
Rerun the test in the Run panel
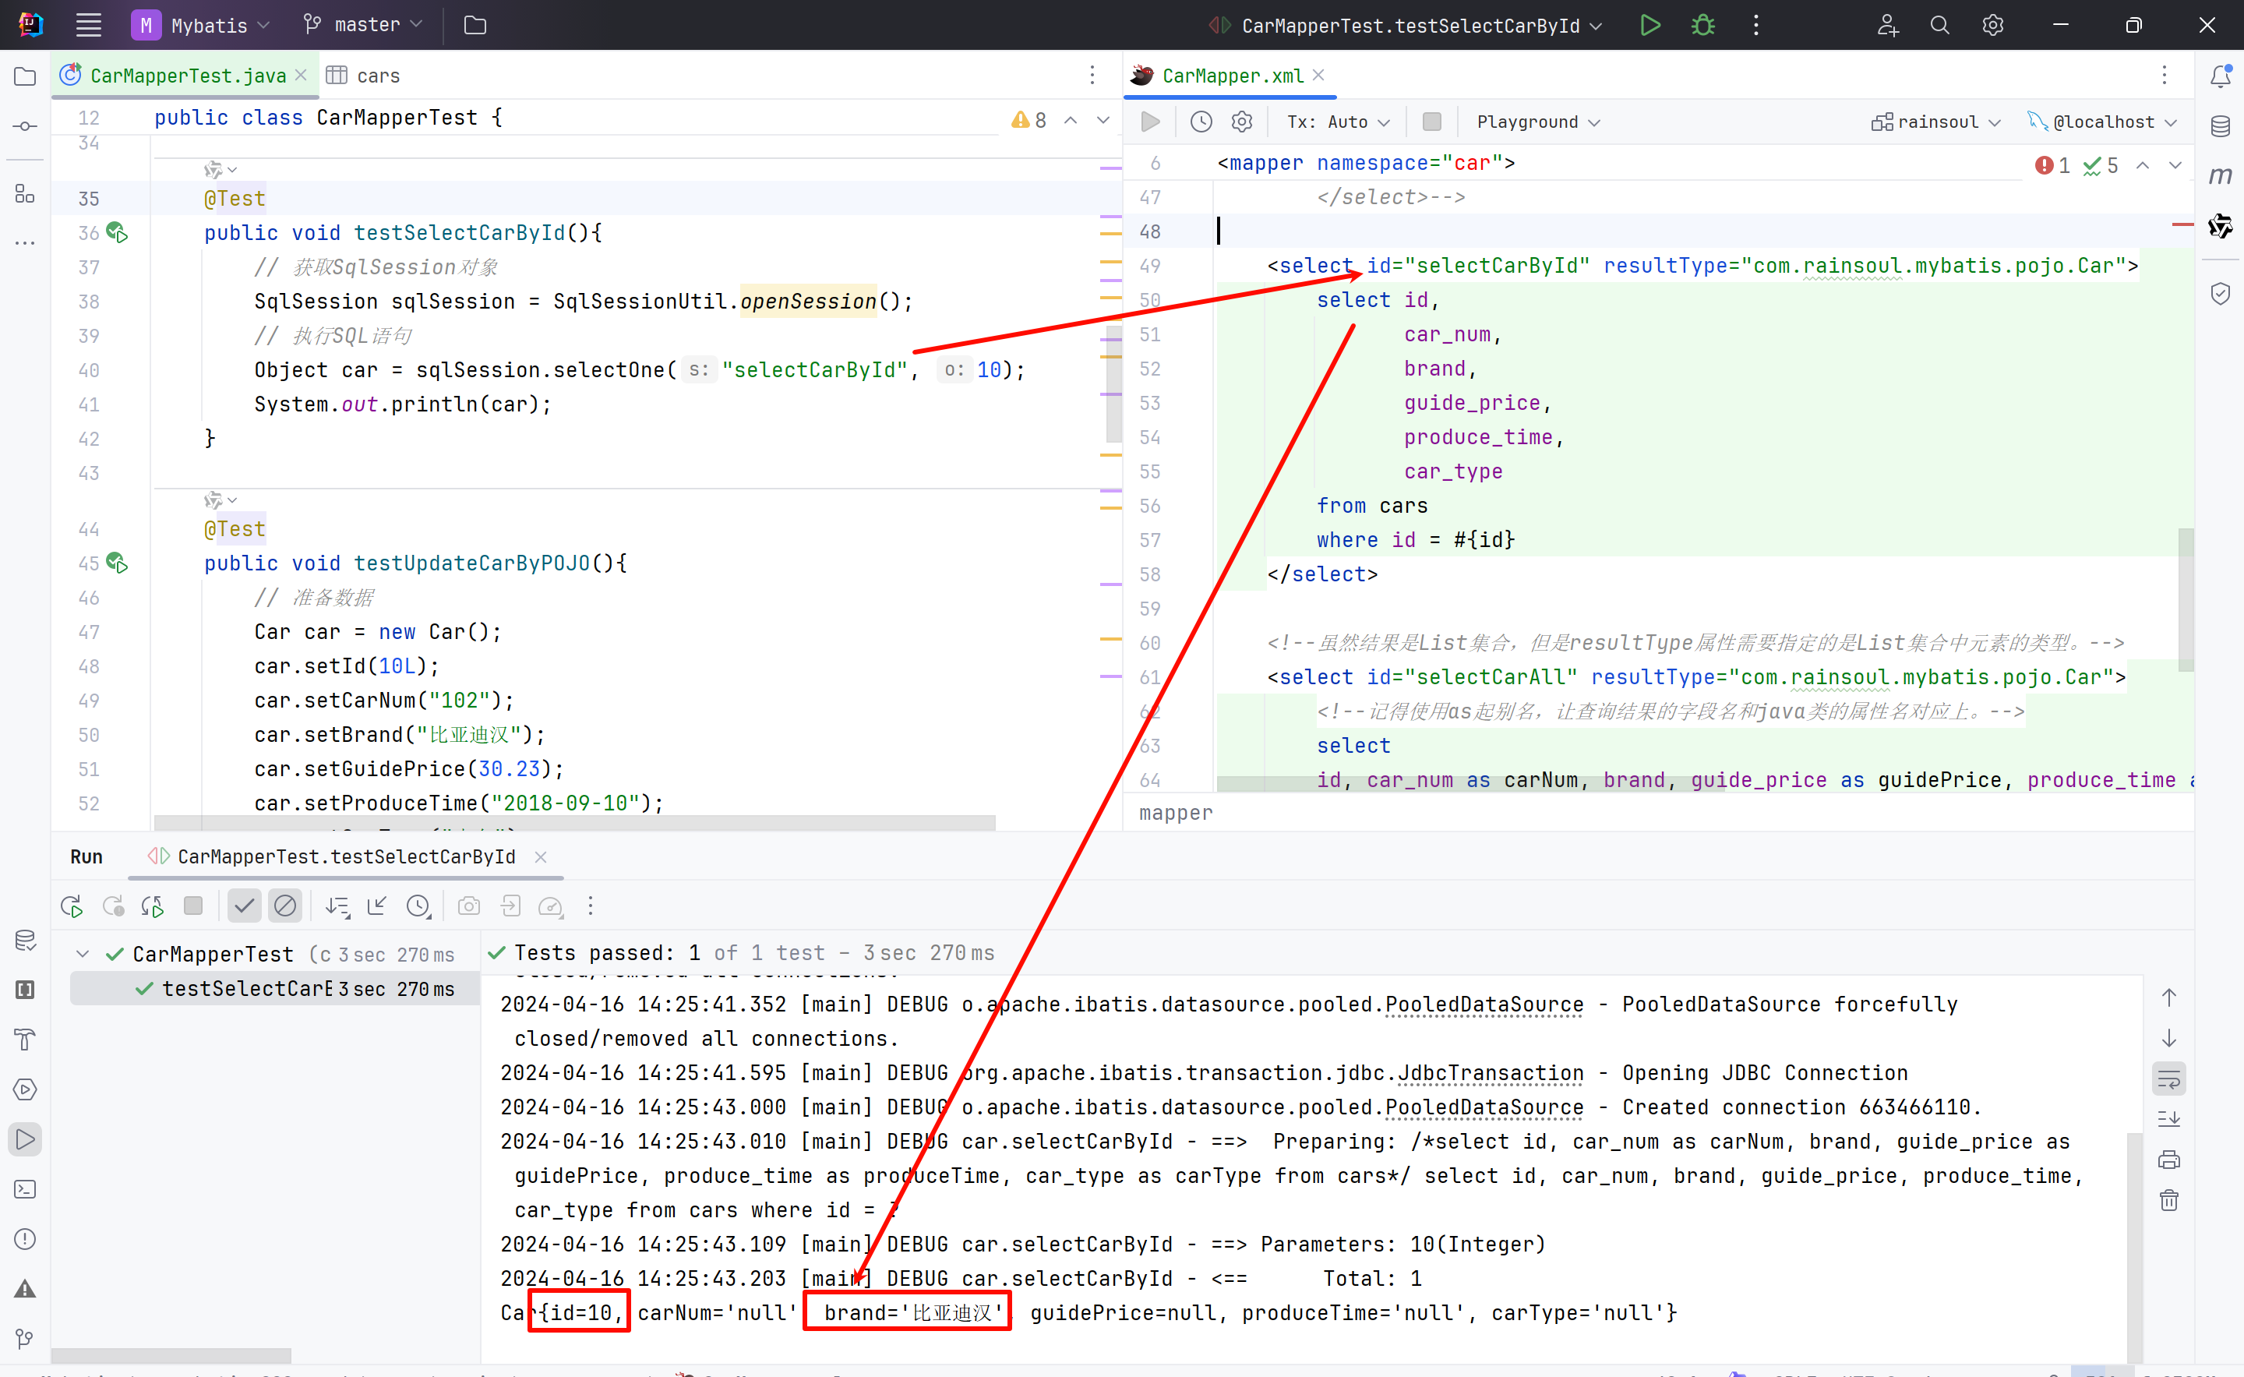71,906
